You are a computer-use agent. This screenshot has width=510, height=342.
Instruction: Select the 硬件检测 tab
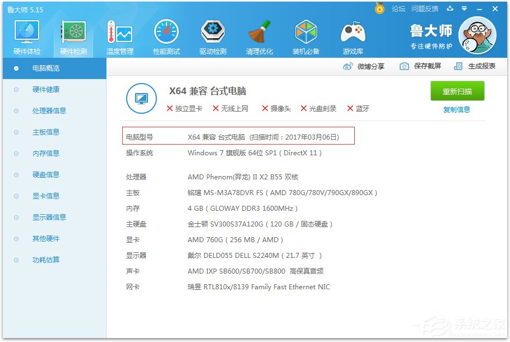(x=72, y=34)
